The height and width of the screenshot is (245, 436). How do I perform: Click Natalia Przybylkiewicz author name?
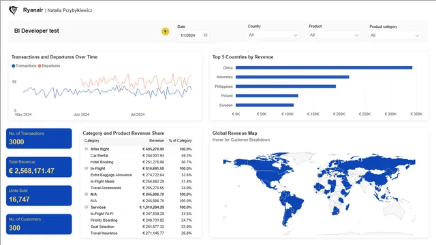tap(69, 10)
